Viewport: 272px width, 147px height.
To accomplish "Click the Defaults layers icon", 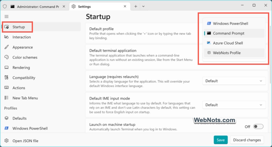I will tap(7, 118).
